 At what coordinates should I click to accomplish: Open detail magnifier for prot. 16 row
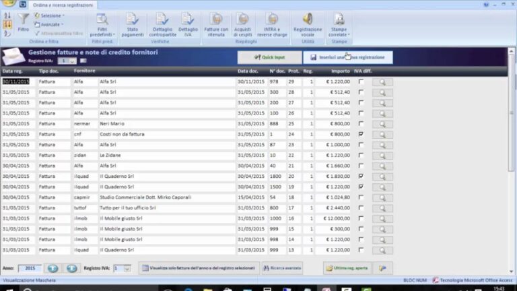pos(382,219)
